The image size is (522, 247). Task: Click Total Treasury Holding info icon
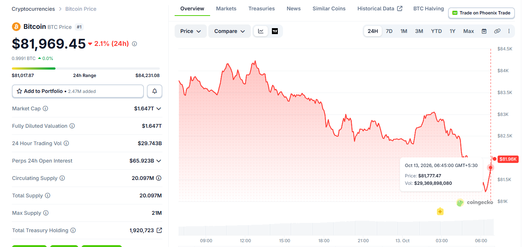coord(73,230)
